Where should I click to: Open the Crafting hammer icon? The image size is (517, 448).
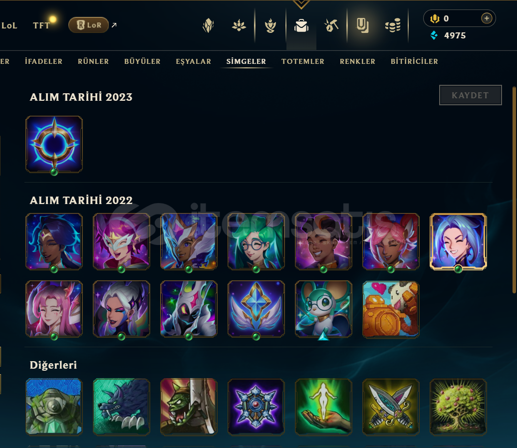coord(331,25)
